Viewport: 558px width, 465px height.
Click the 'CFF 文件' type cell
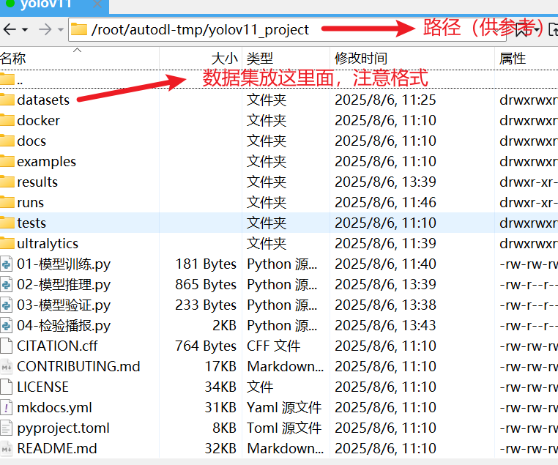point(274,346)
